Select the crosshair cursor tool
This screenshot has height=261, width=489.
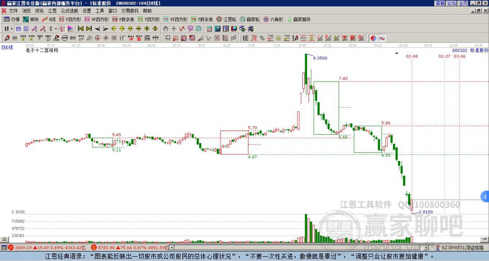(x=174, y=29)
